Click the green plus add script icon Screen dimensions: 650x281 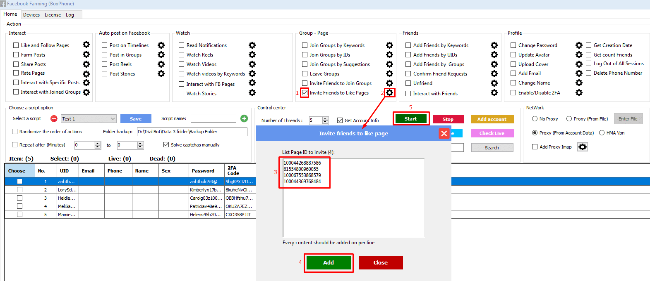click(244, 118)
